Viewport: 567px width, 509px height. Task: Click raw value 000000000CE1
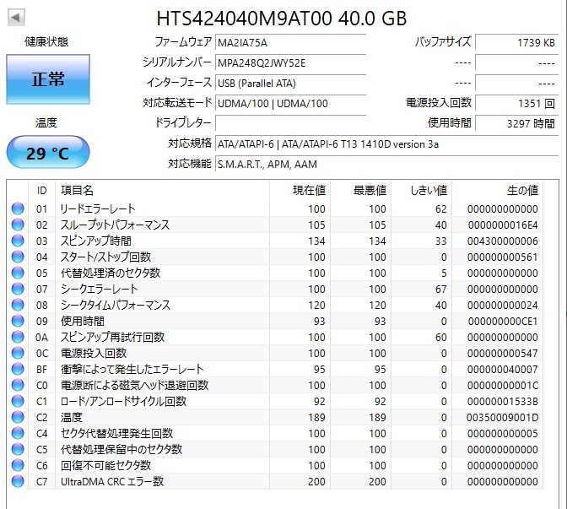503,322
